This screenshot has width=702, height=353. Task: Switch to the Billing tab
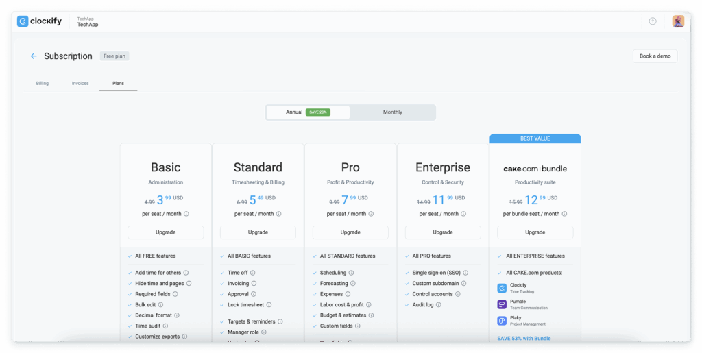(x=43, y=83)
